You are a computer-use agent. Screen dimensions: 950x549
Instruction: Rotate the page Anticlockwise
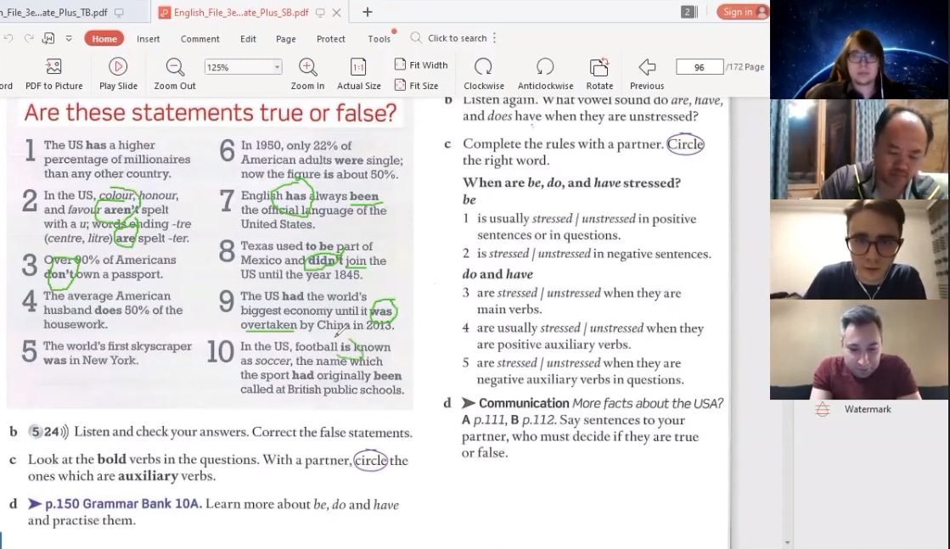[x=545, y=67]
